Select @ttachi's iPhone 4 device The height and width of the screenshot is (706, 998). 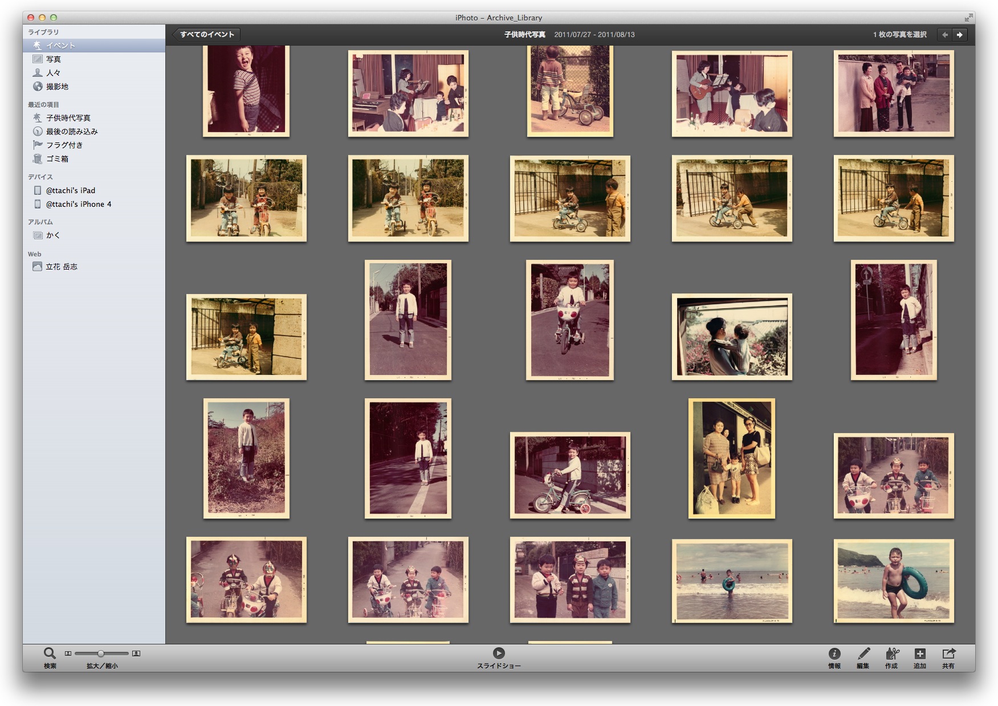(x=78, y=204)
